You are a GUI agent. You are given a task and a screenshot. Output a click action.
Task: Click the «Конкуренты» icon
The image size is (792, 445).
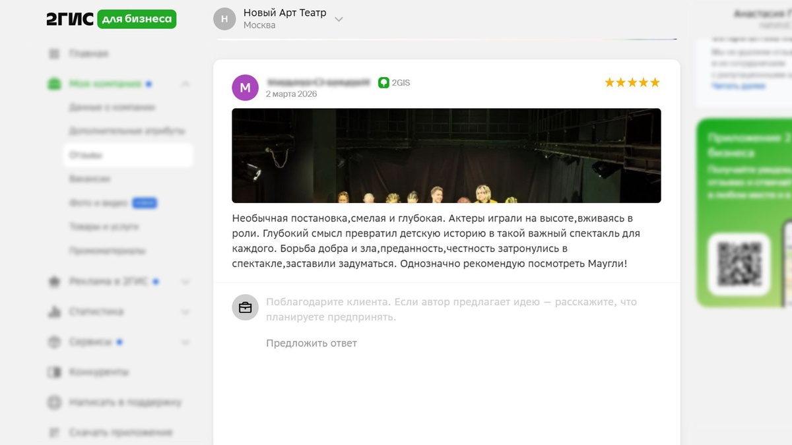(x=55, y=372)
